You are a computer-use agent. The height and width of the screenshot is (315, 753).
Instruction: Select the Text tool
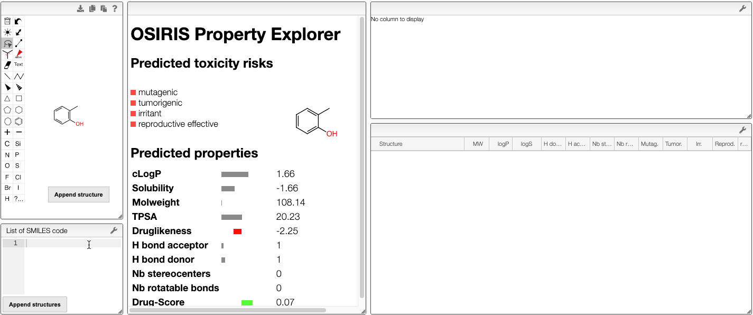(x=18, y=64)
